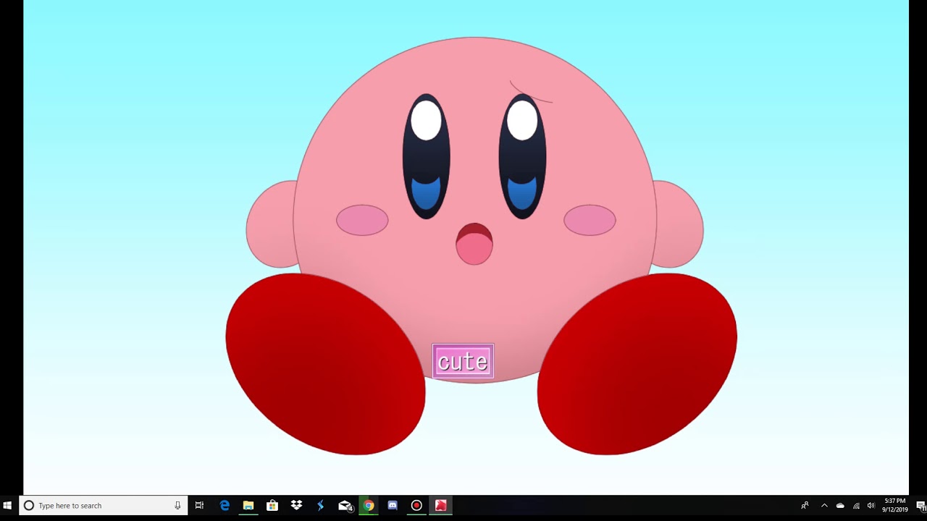Open the volume speaker control
This screenshot has height=521, width=927.
point(871,506)
